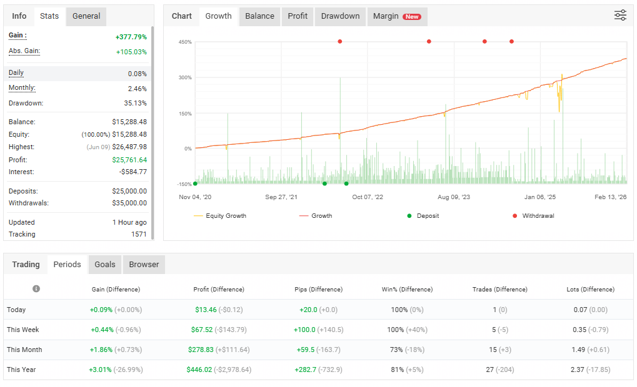Toggle Equity Growth series in chart legend
This screenshot has width=637, height=387.
226,216
